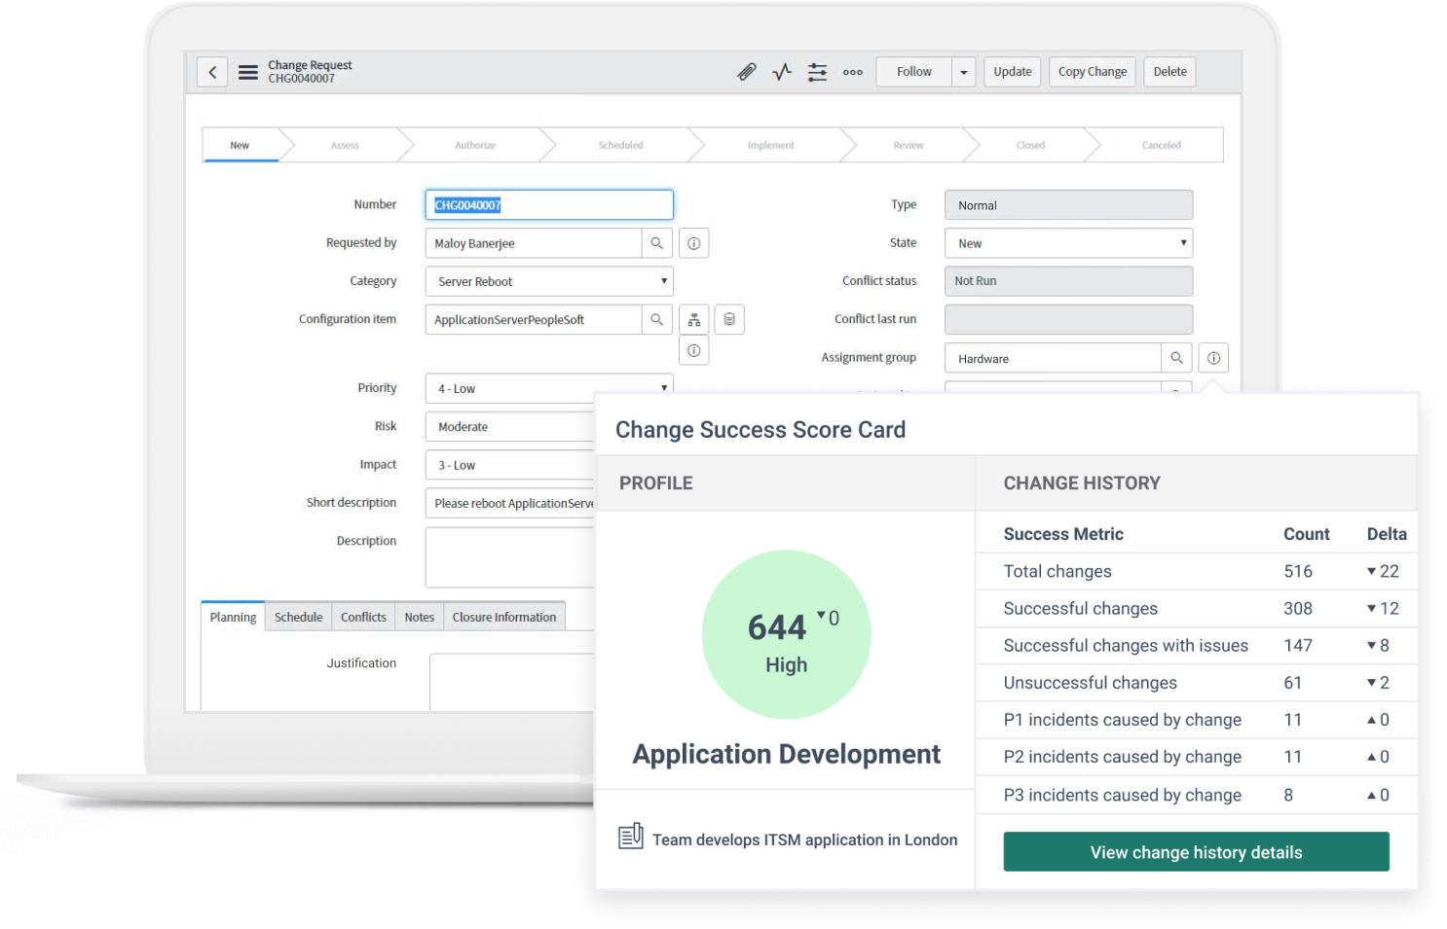Screen dimensions: 1447x929
Task: Expand the Follow button dropdown arrow
Action: point(964,72)
